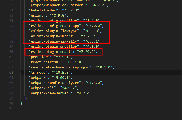This screenshot has height=120, width=182.
Task: Click version value "^0.11.0" of react-refresh
Action: tap(74, 62)
